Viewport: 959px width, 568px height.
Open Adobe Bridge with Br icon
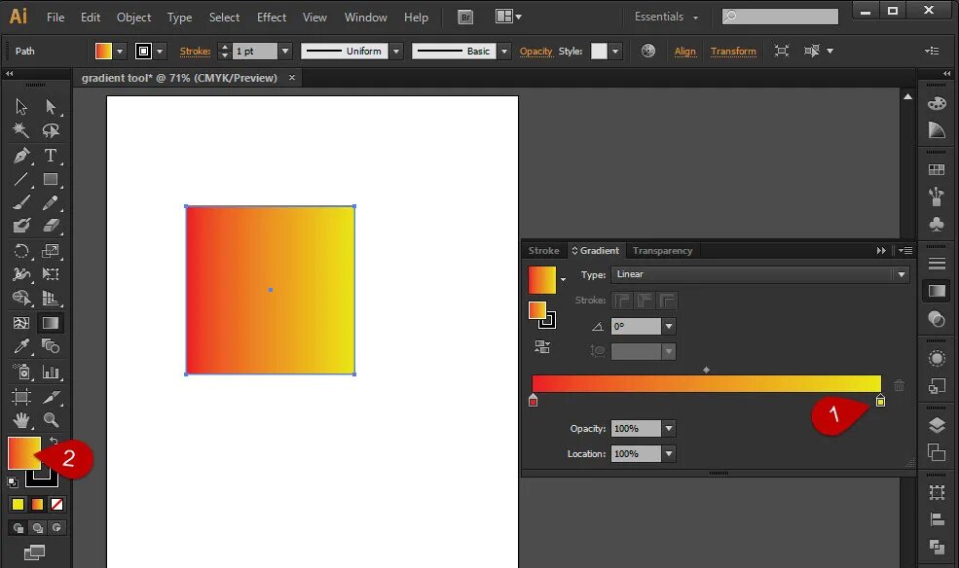[465, 18]
